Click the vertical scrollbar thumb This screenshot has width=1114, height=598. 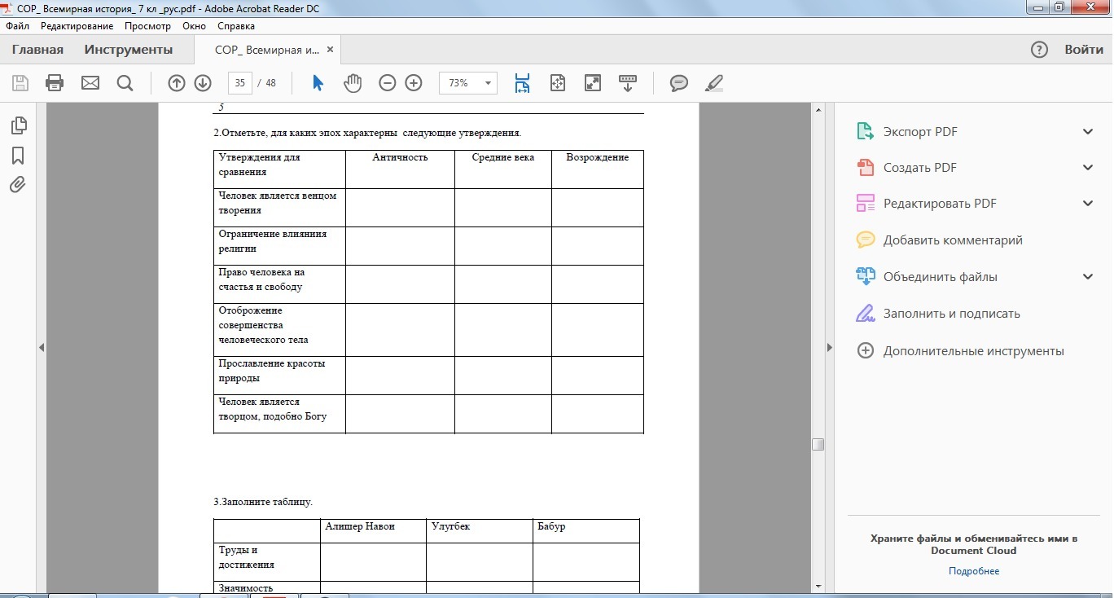818,445
